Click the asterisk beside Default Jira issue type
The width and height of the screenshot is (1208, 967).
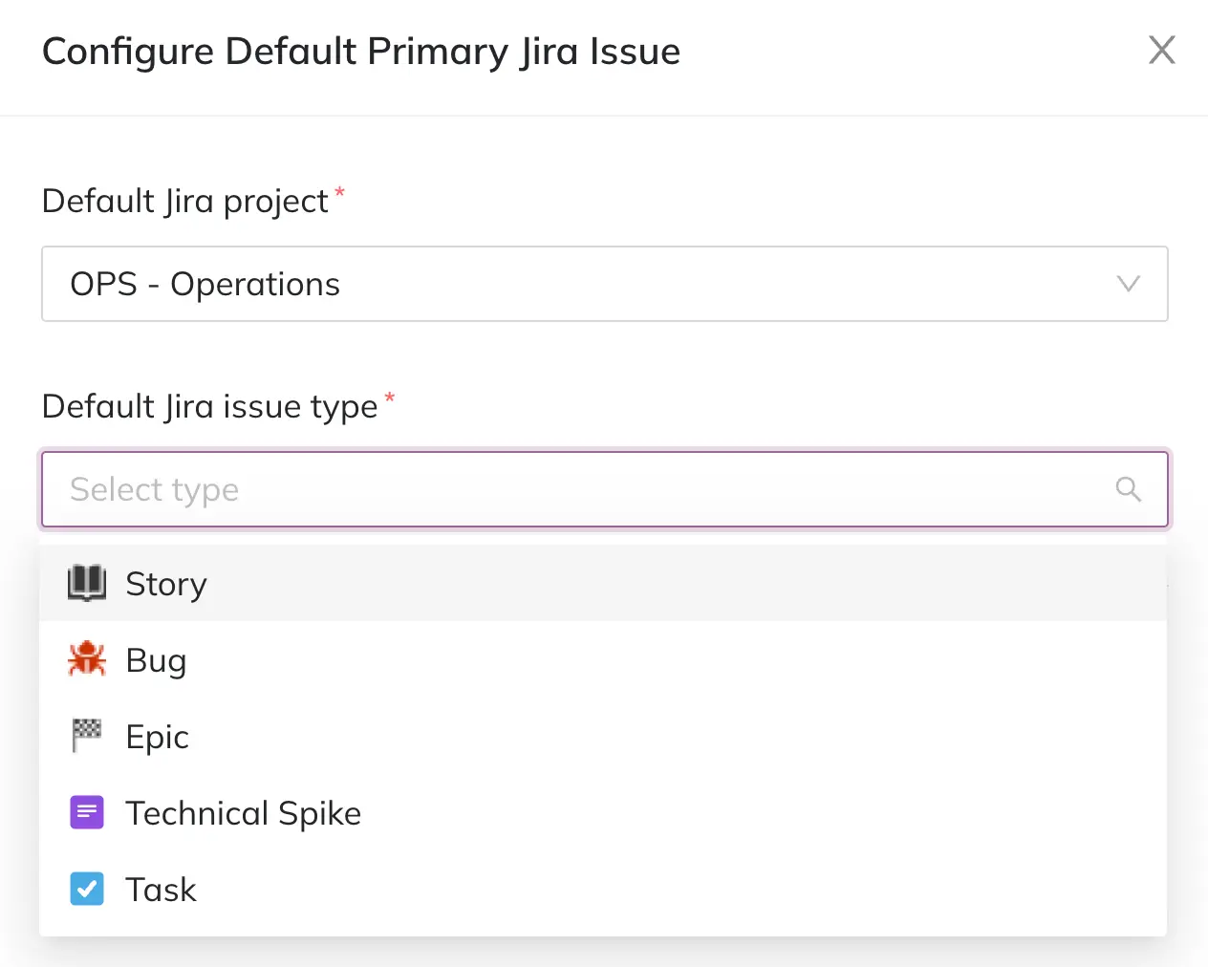tap(389, 398)
